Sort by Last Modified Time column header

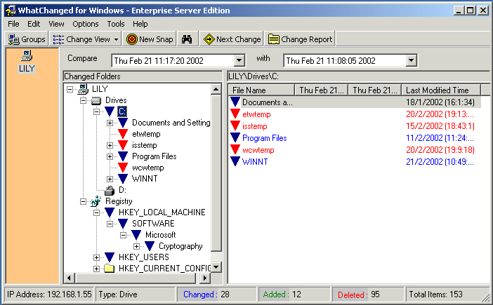(x=441, y=90)
